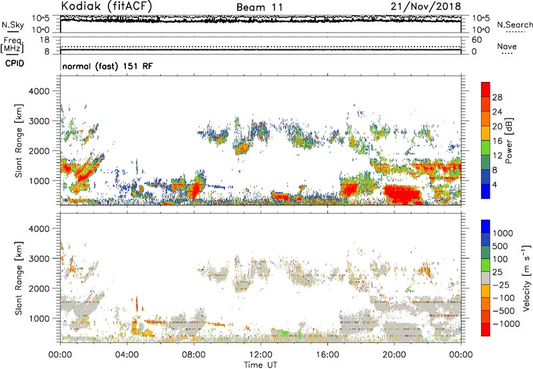Click the 1000 velocity colorbar value
533x369 pixels.
click(503, 233)
